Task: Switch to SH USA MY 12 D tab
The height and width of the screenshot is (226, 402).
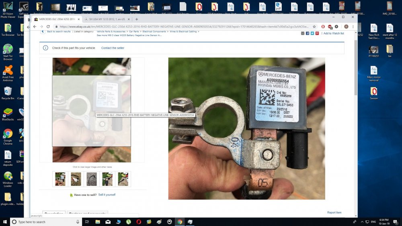Action: pos(107,19)
